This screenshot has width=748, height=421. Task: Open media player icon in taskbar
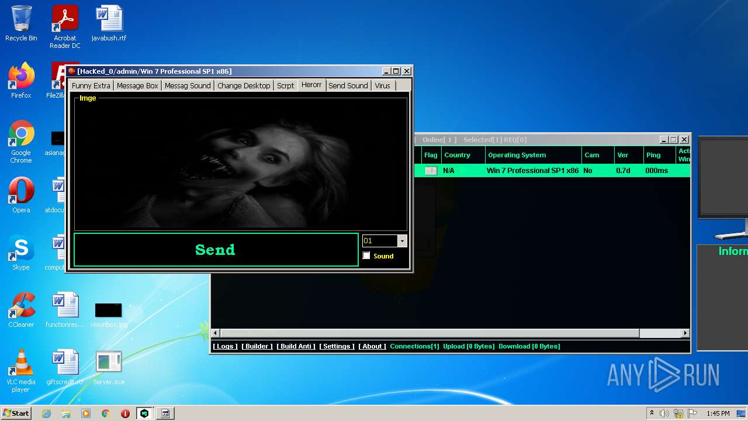86,413
